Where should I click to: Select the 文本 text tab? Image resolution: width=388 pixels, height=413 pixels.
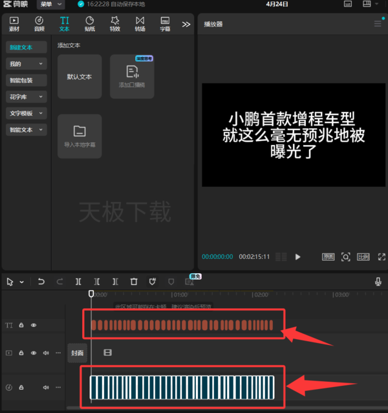coord(65,24)
